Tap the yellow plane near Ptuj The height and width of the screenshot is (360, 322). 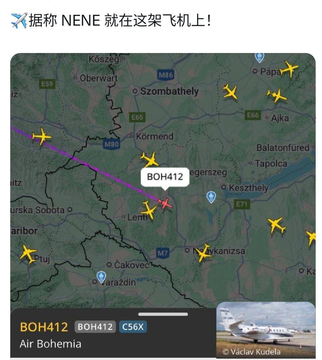[x=28, y=253]
